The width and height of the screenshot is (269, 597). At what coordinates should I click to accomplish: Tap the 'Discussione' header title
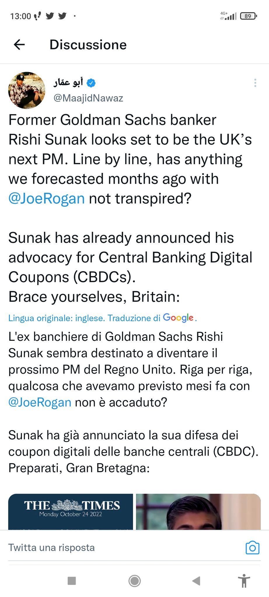[88, 45]
